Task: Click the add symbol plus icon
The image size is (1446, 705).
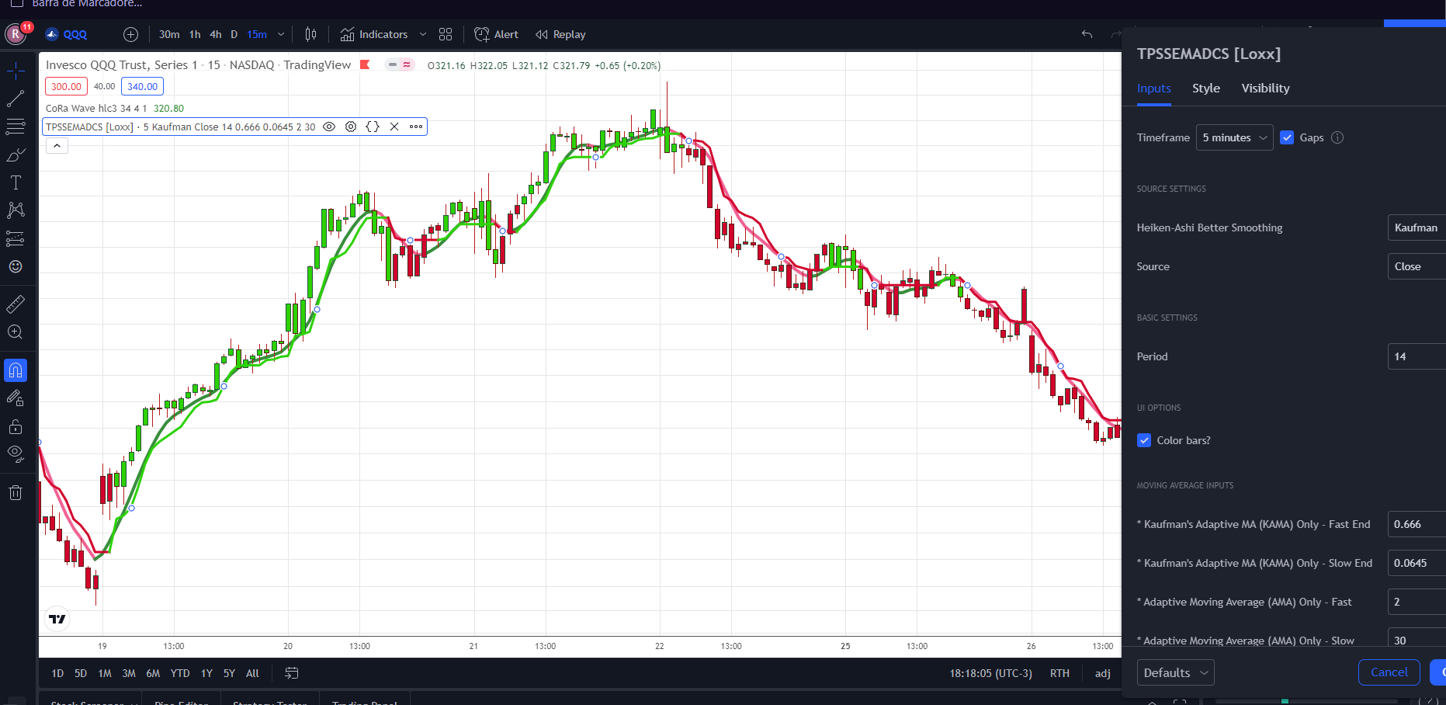Action: (x=130, y=34)
